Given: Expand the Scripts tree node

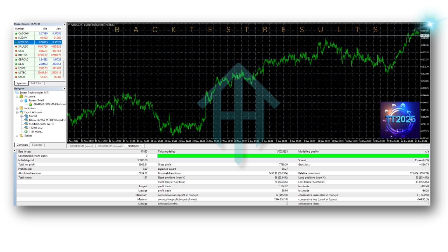Looking at the screenshot, I should pos(17,136).
